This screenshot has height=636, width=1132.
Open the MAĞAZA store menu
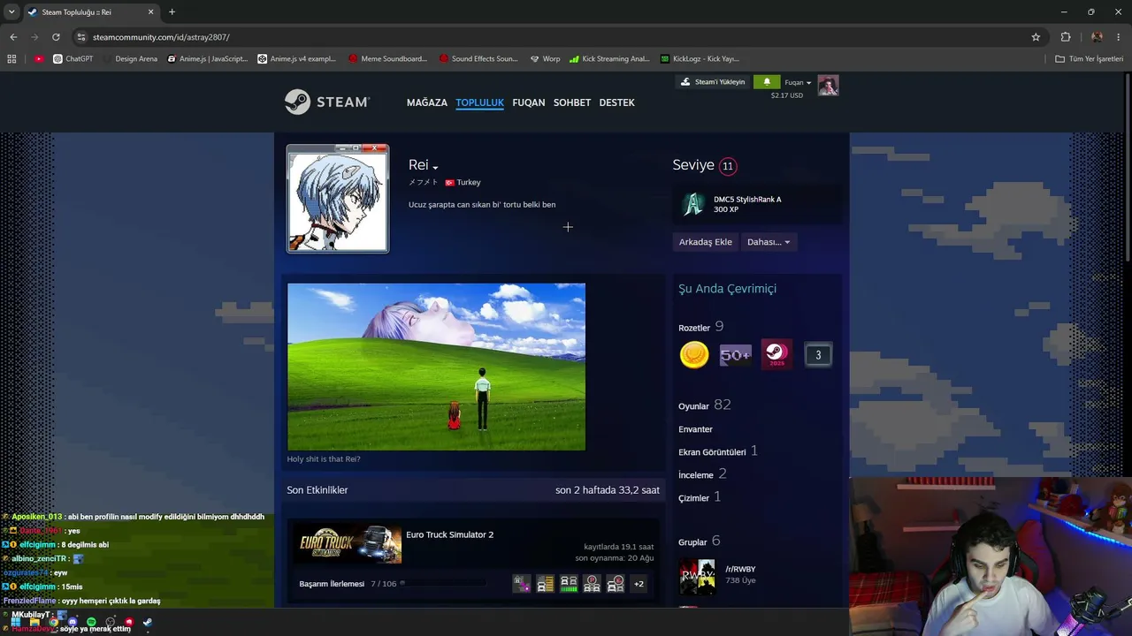(427, 102)
